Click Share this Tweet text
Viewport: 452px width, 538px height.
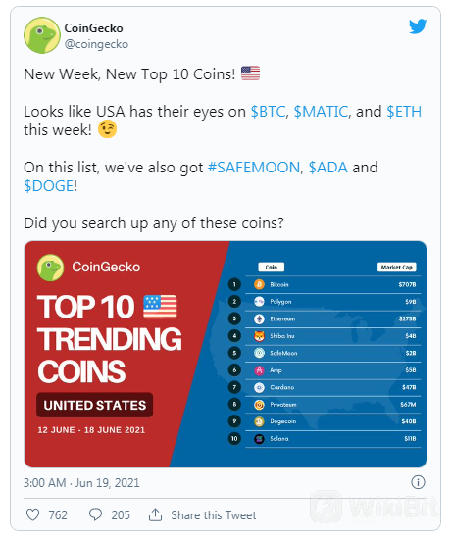pyautogui.click(x=214, y=515)
